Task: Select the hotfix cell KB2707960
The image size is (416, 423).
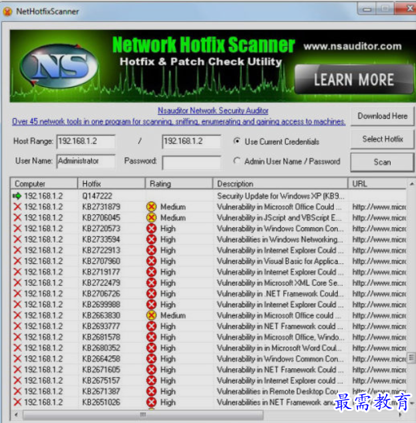Action: tap(101, 261)
